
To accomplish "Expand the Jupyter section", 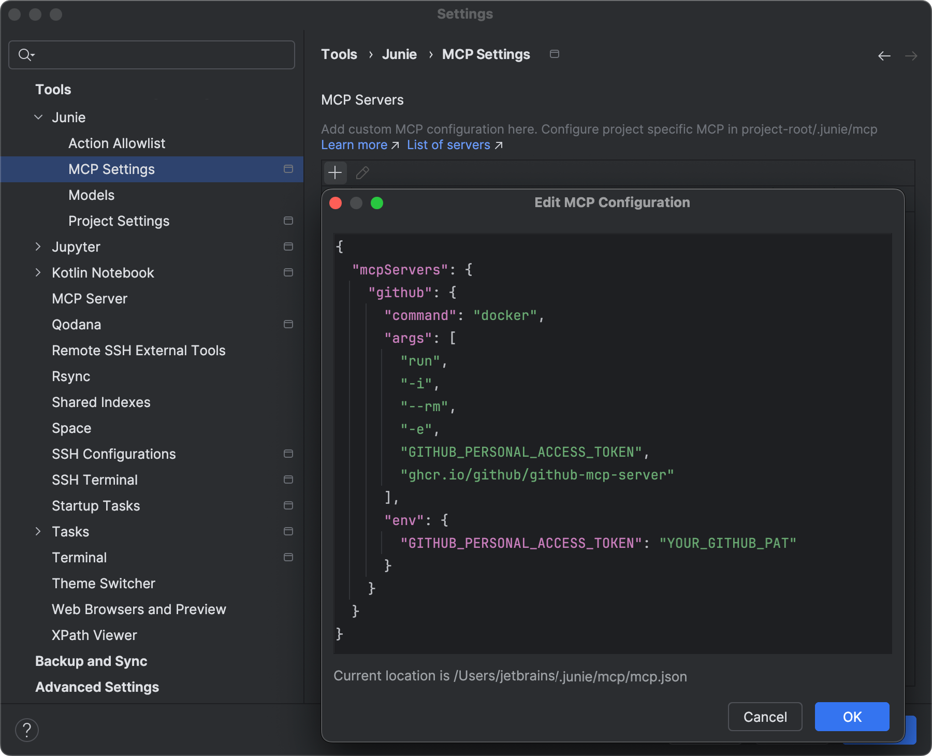I will (x=37, y=246).
